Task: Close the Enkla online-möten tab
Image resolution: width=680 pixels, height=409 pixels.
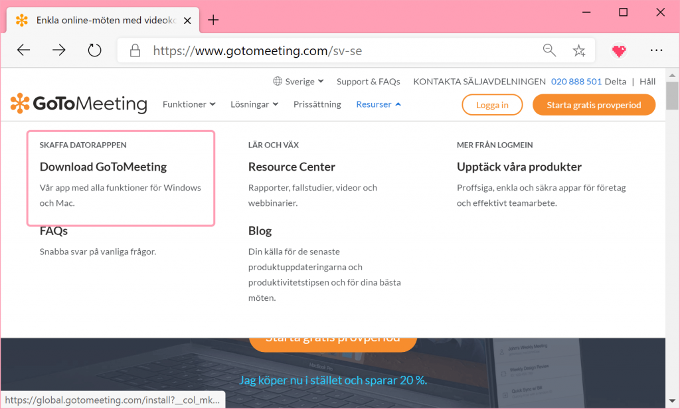Action: [x=187, y=21]
